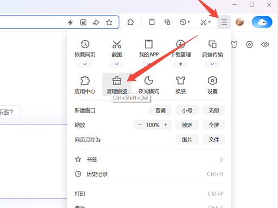The width and height of the screenshot is (278, 208).
Task: Open 跨端传输 in the menu
Action: click(x=212, y=49)
